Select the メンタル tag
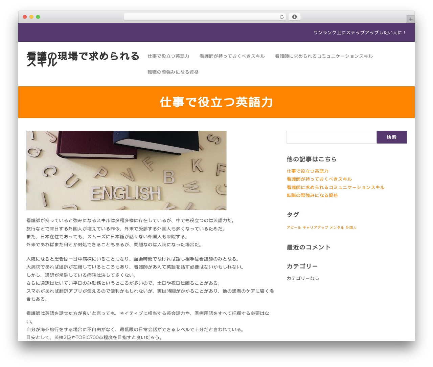 337,228
